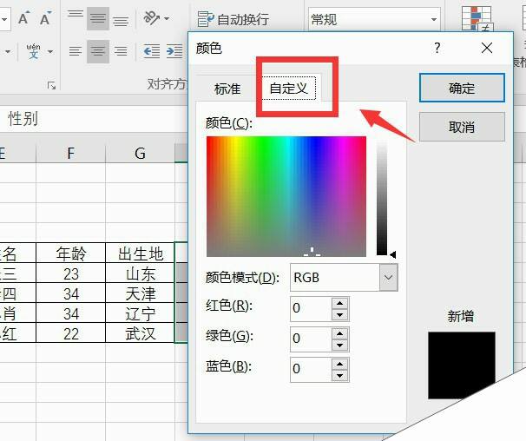This screenshot has width=526, height=441.
Task: Click the formula bar showing 性别
Action: pos(94,119)
